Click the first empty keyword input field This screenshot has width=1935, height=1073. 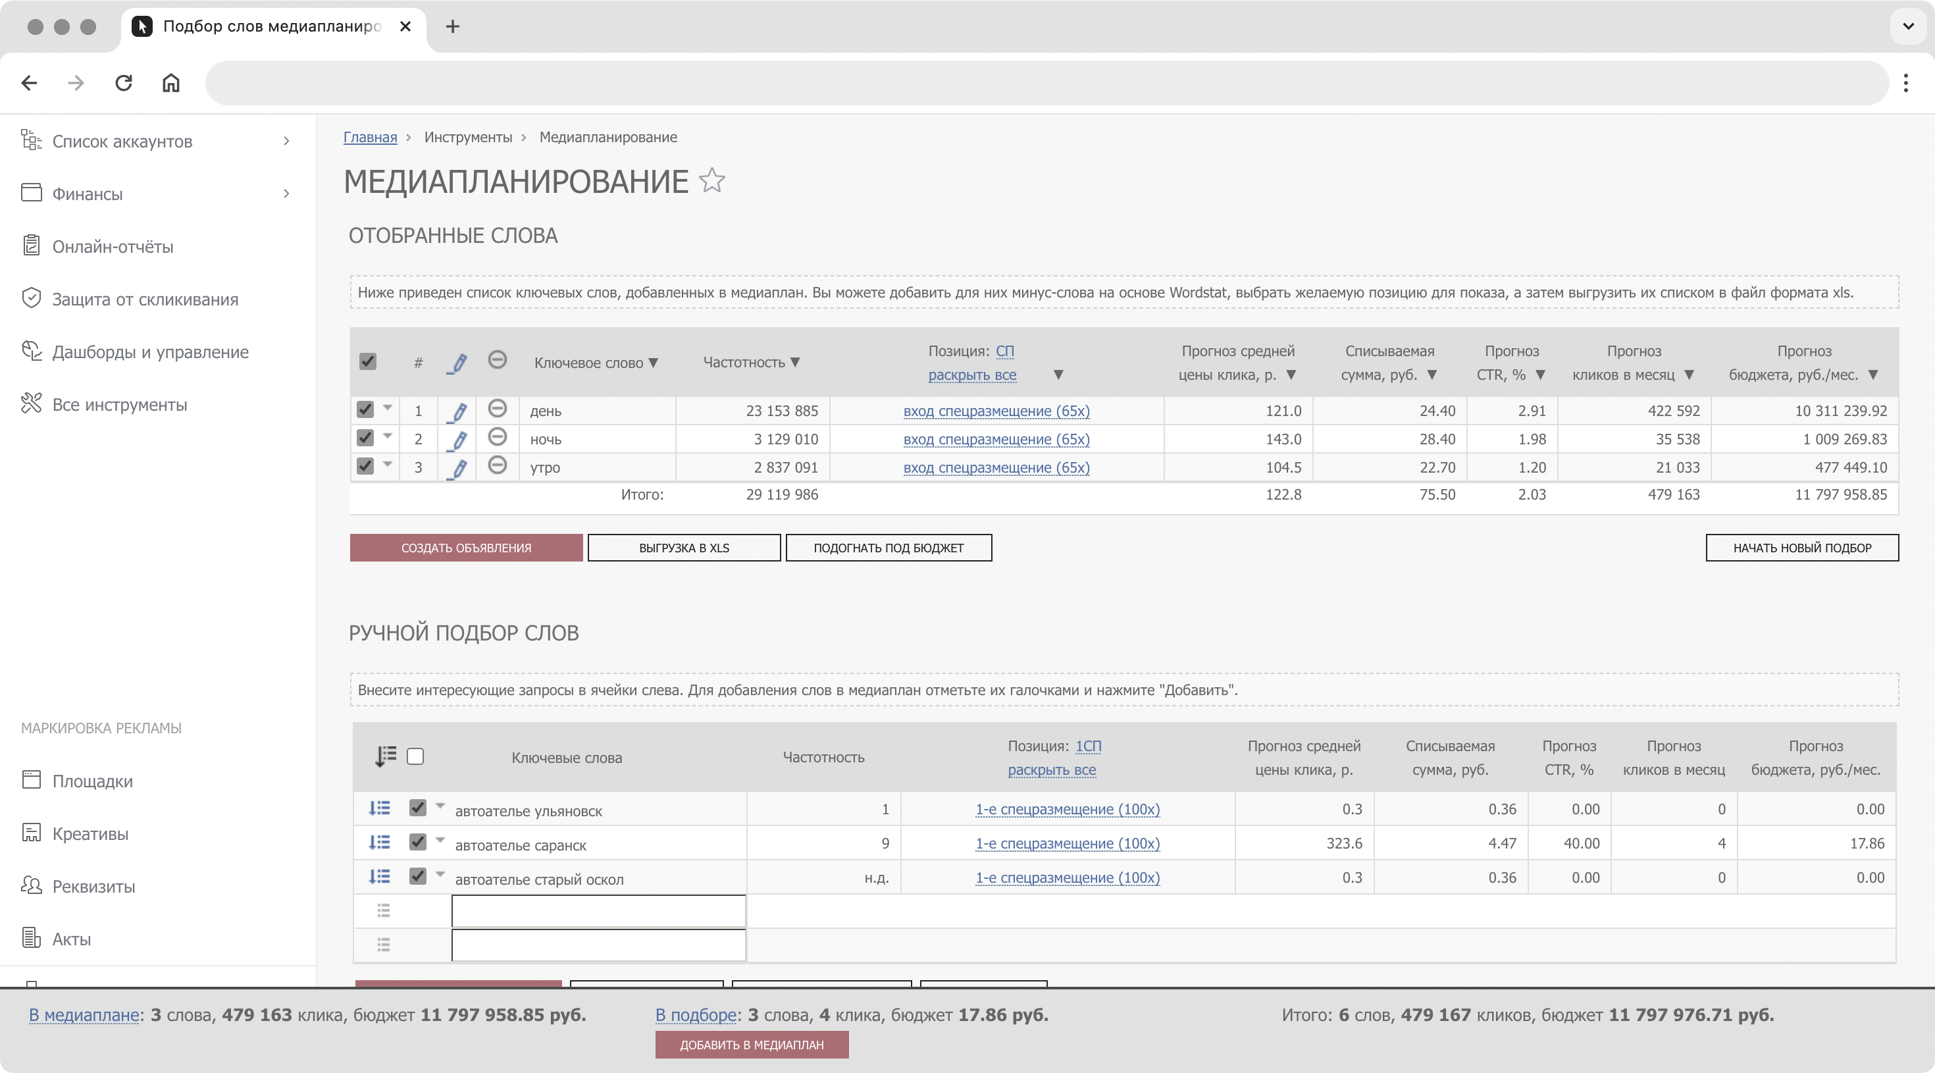[599, 910]
